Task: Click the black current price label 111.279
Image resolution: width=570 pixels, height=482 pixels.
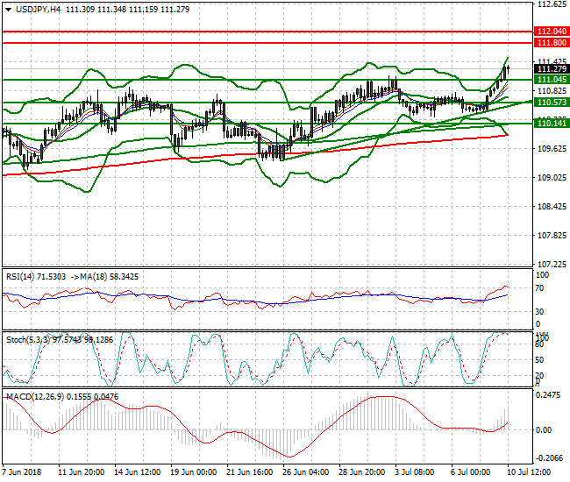Action: [551, 69]
